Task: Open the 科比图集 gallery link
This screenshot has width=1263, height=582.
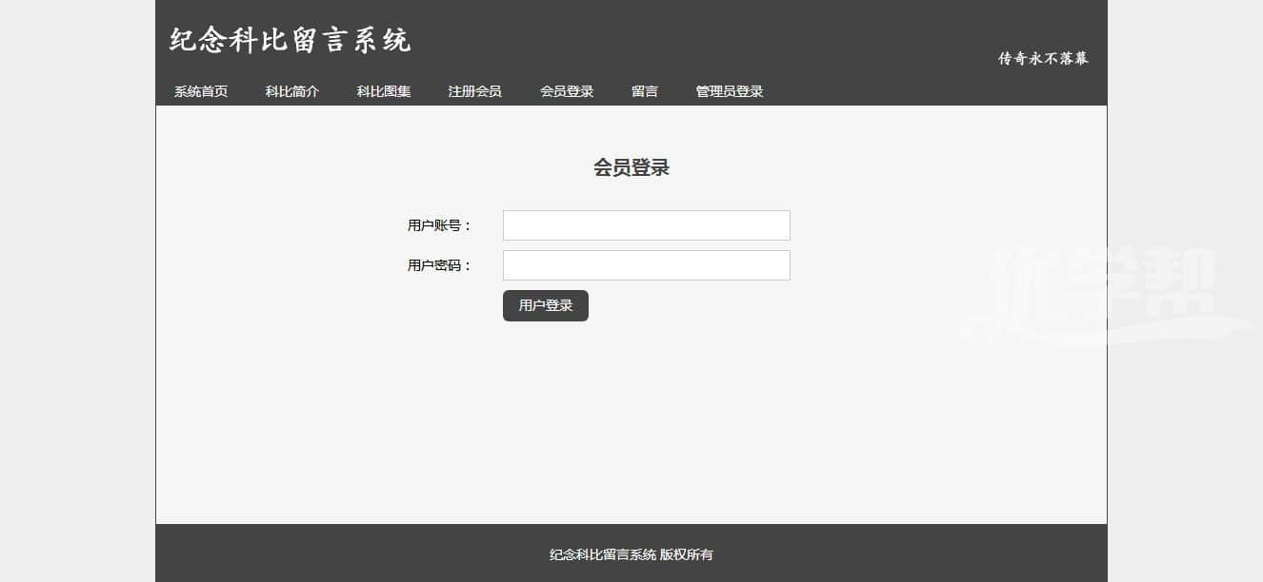Action: click(384, 92)
